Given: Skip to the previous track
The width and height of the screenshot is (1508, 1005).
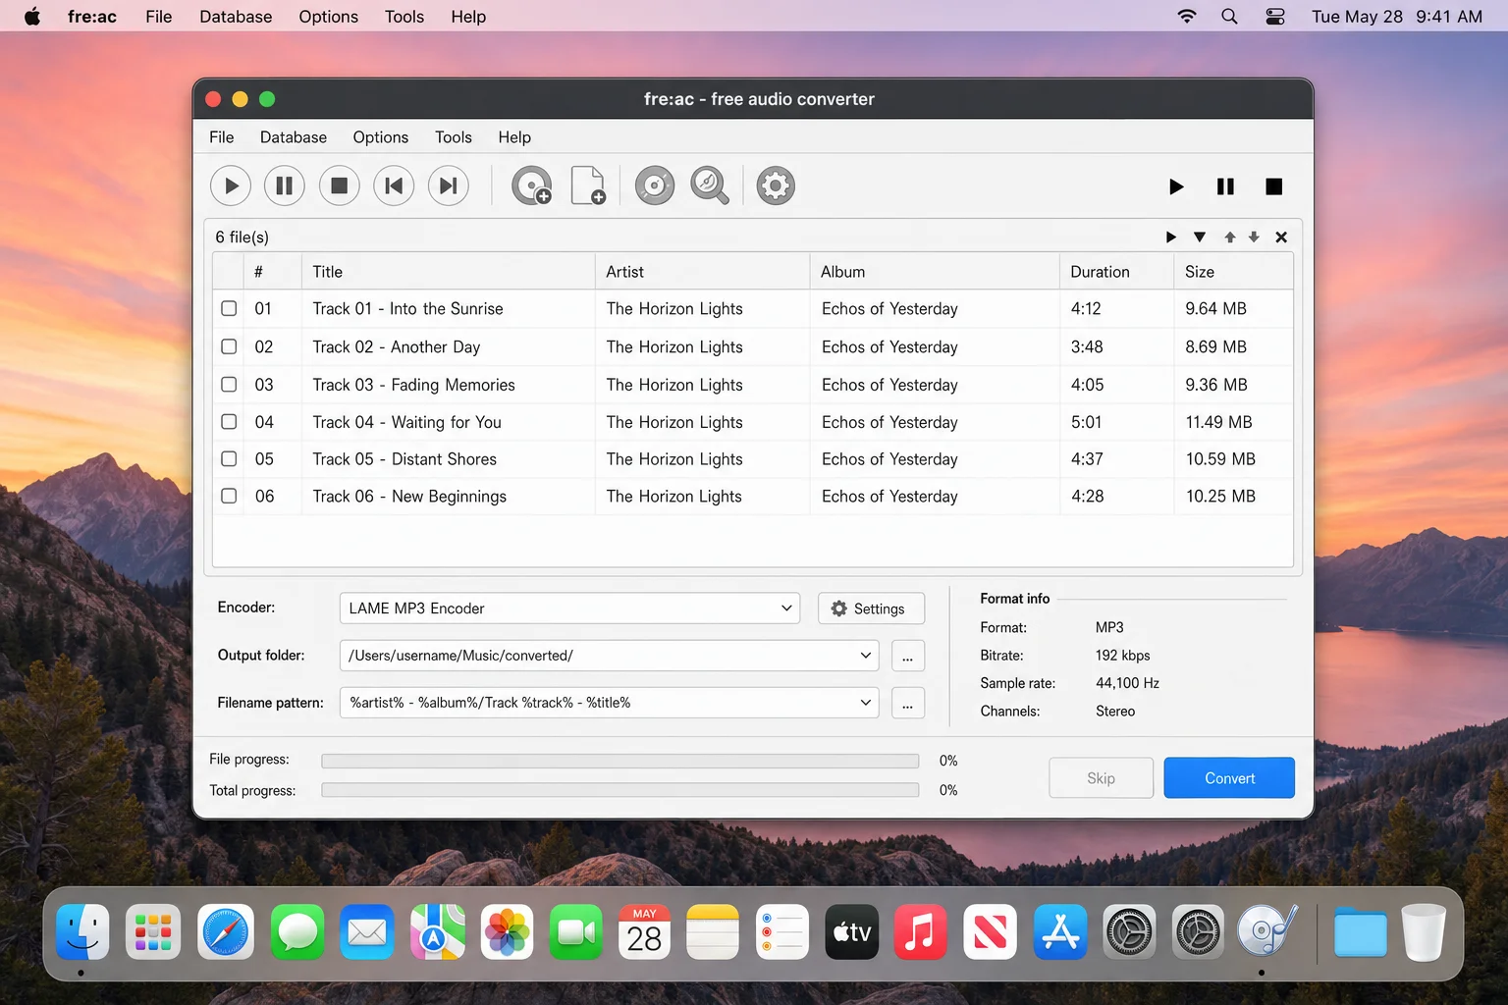Looking at the screenshot, I should (x=394, y=185).
